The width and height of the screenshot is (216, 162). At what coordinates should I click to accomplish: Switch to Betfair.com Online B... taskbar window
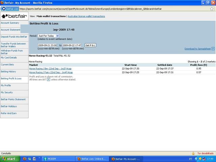[92, 159]
